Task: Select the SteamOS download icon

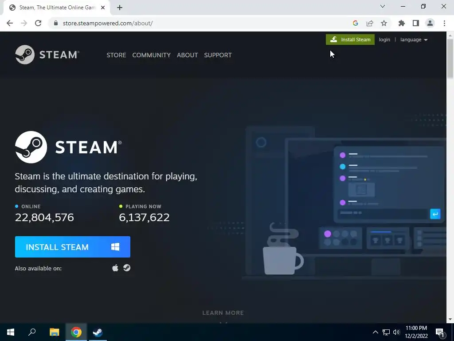Action: coord(127,268)
